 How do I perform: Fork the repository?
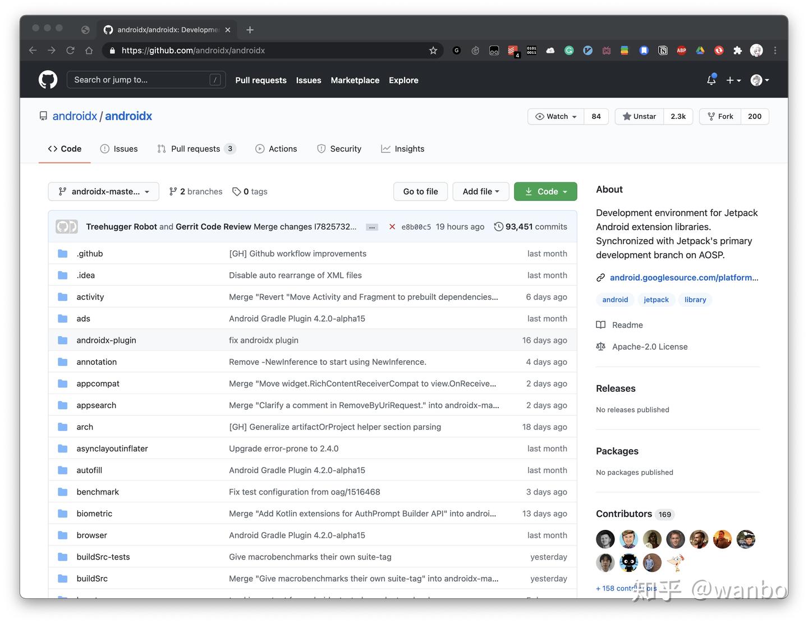click(x=720, y=116)
